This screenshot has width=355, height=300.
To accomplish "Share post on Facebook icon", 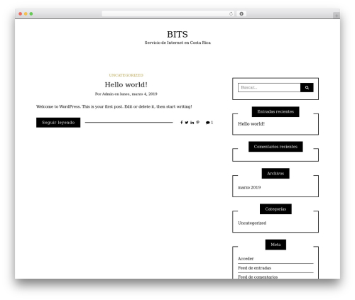I will pos(182,123).
